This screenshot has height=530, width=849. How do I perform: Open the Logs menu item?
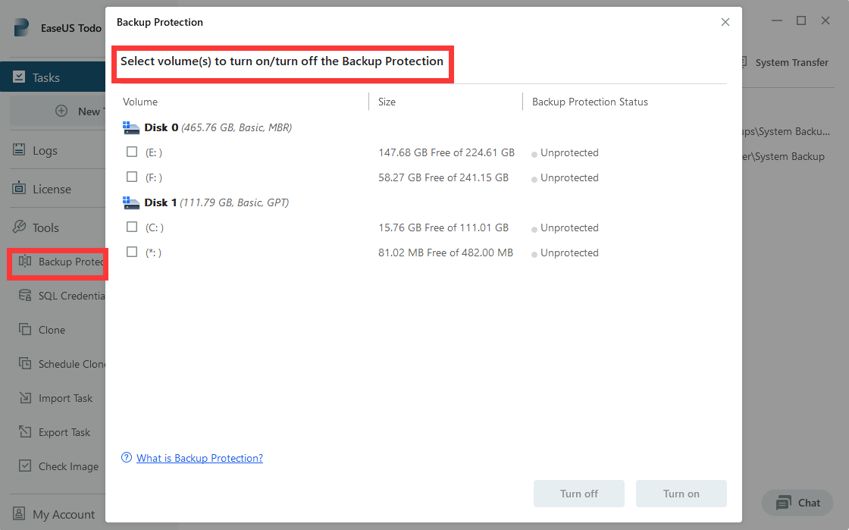tap(44, 150)
